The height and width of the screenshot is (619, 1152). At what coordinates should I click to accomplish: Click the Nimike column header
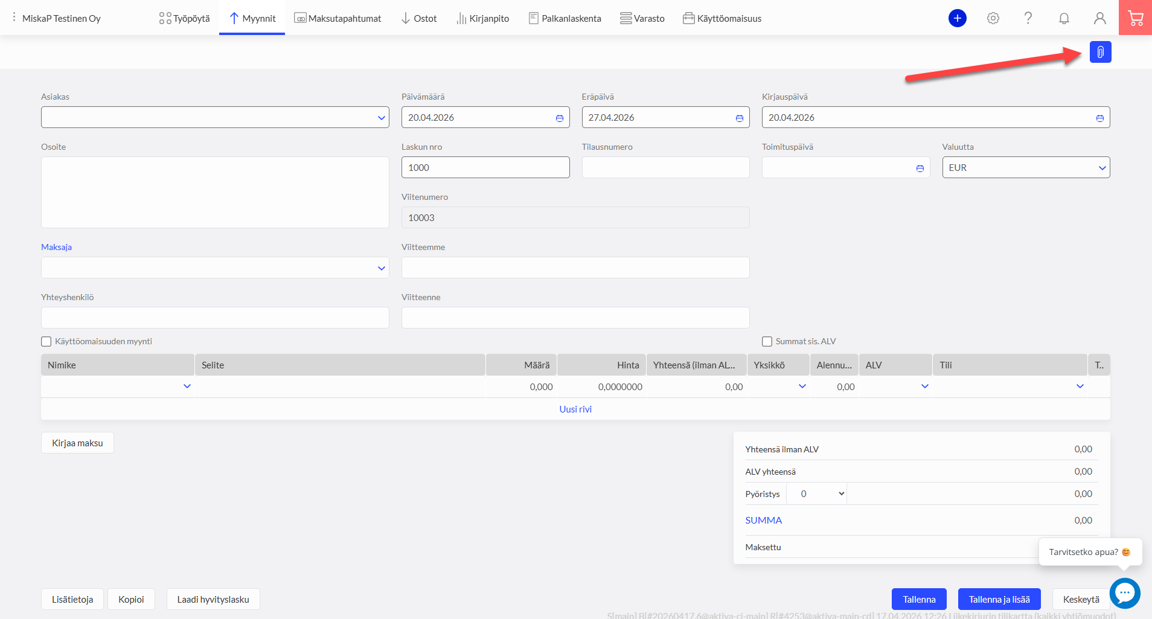[118, 365]
